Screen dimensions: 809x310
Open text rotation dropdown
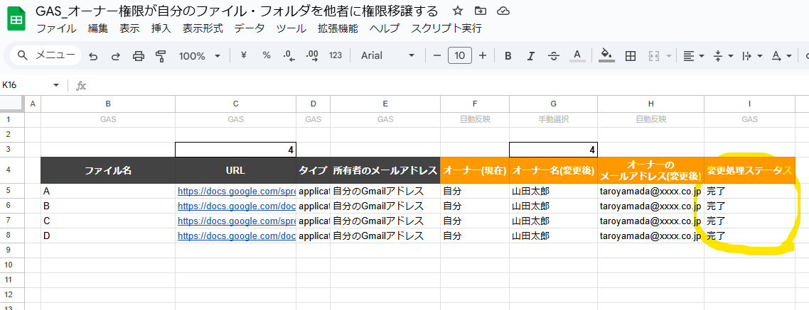click(782, 56)
